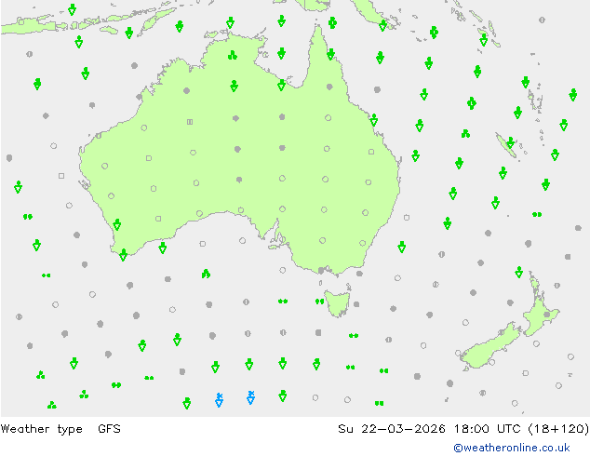Click the island of Tasmania
This screenshot has width=590, height=456.
[x=337, y=302]
